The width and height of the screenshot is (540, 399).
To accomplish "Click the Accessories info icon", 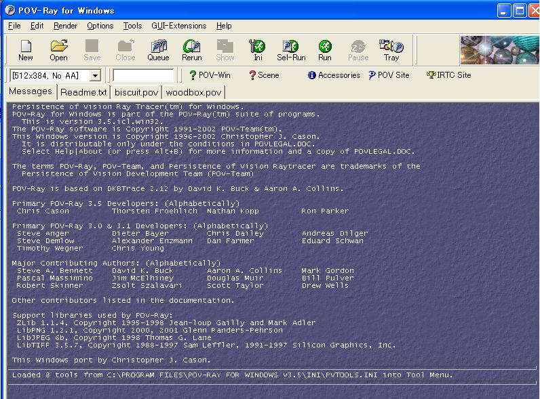I will pyautogui.click(x=311, y=75).
